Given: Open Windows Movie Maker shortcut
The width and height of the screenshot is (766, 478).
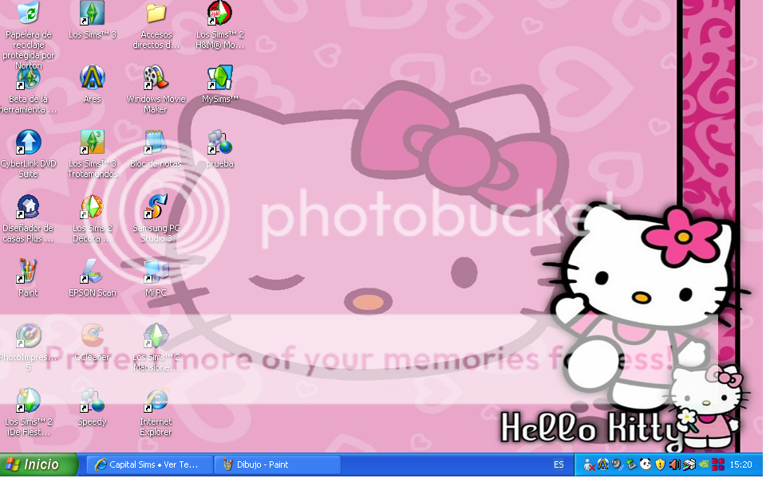Looking at the screenshot, I should coord(156,78).
